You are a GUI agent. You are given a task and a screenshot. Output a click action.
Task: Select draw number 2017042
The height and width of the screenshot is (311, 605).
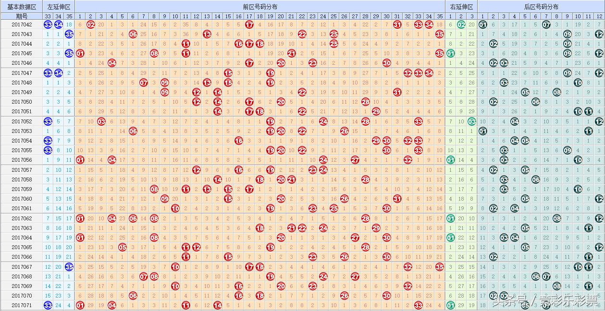click(22, 24)
